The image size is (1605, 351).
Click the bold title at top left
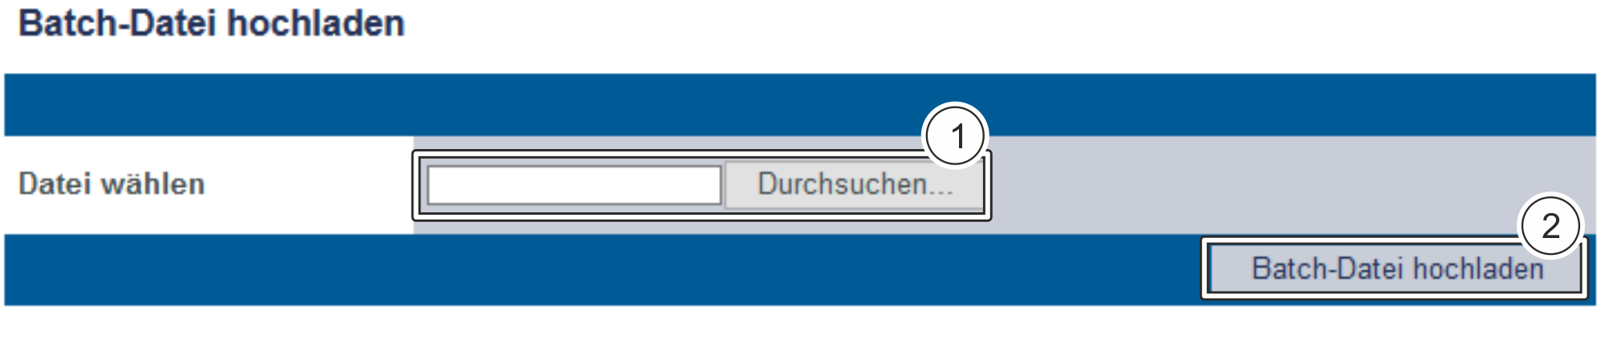pos(212,23)
